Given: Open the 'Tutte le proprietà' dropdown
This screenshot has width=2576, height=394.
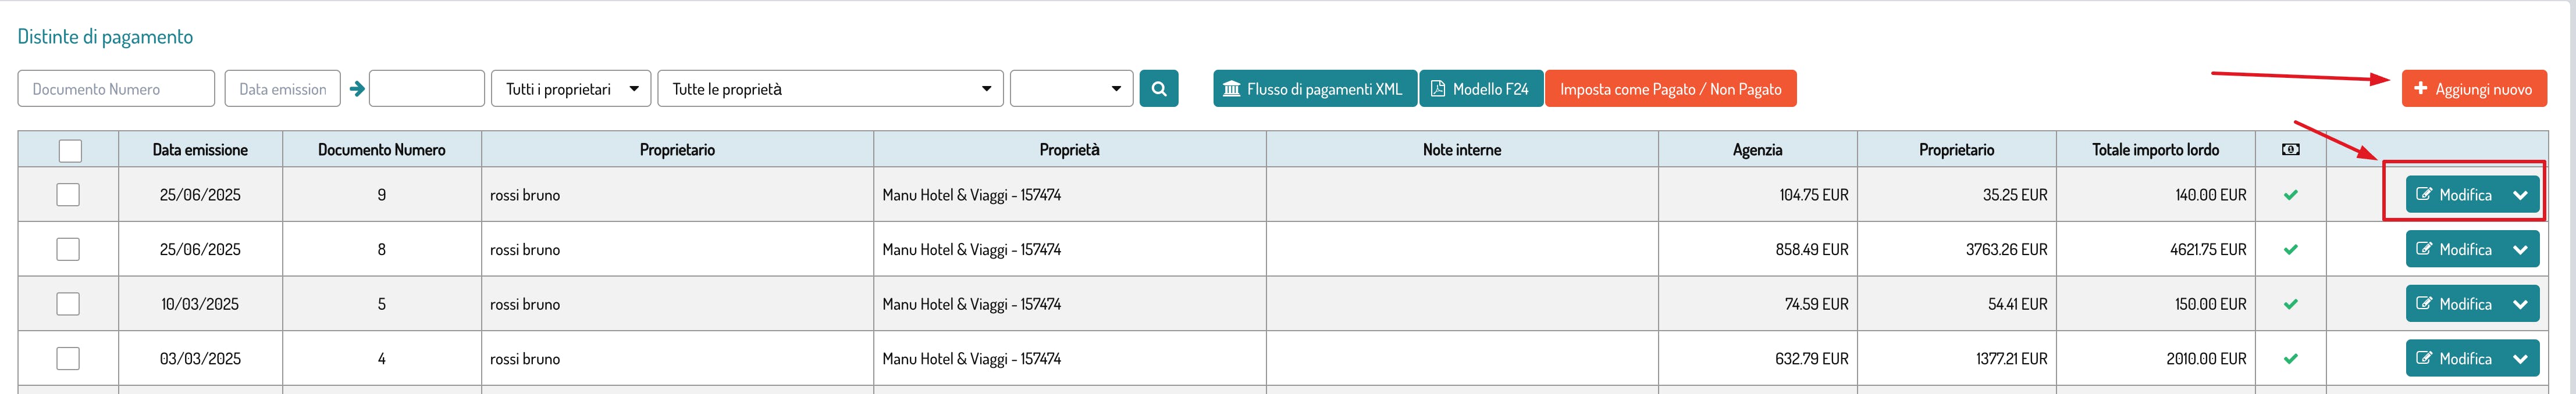Looking at the screenshot, I should 830,88.
